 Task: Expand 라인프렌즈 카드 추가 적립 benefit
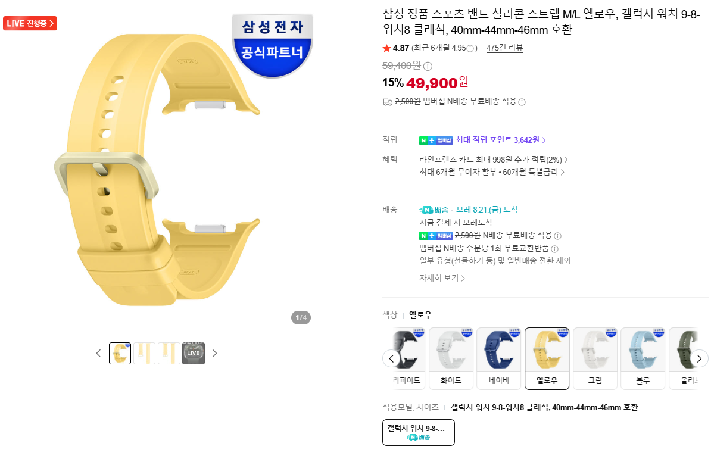[x=493, y=160]
